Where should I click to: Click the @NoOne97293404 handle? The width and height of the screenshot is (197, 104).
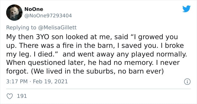click(x=48, y=16)
